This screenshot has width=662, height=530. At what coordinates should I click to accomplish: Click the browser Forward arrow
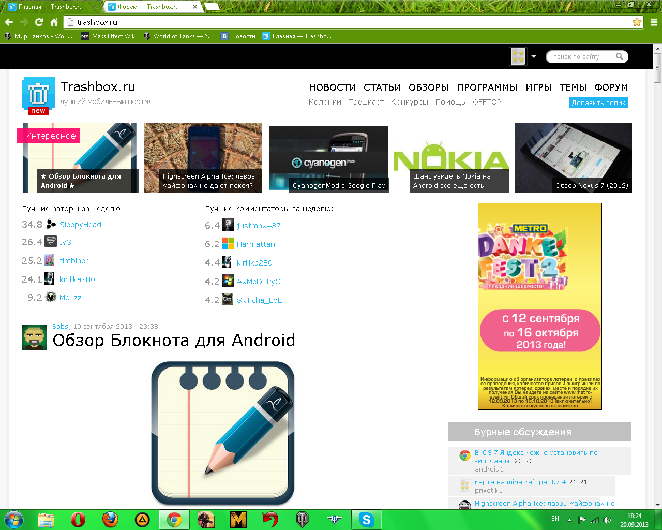24,22
